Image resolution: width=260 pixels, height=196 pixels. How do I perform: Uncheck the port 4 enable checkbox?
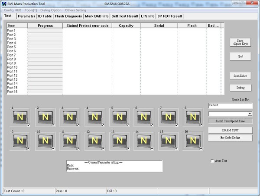coord(103,125)
